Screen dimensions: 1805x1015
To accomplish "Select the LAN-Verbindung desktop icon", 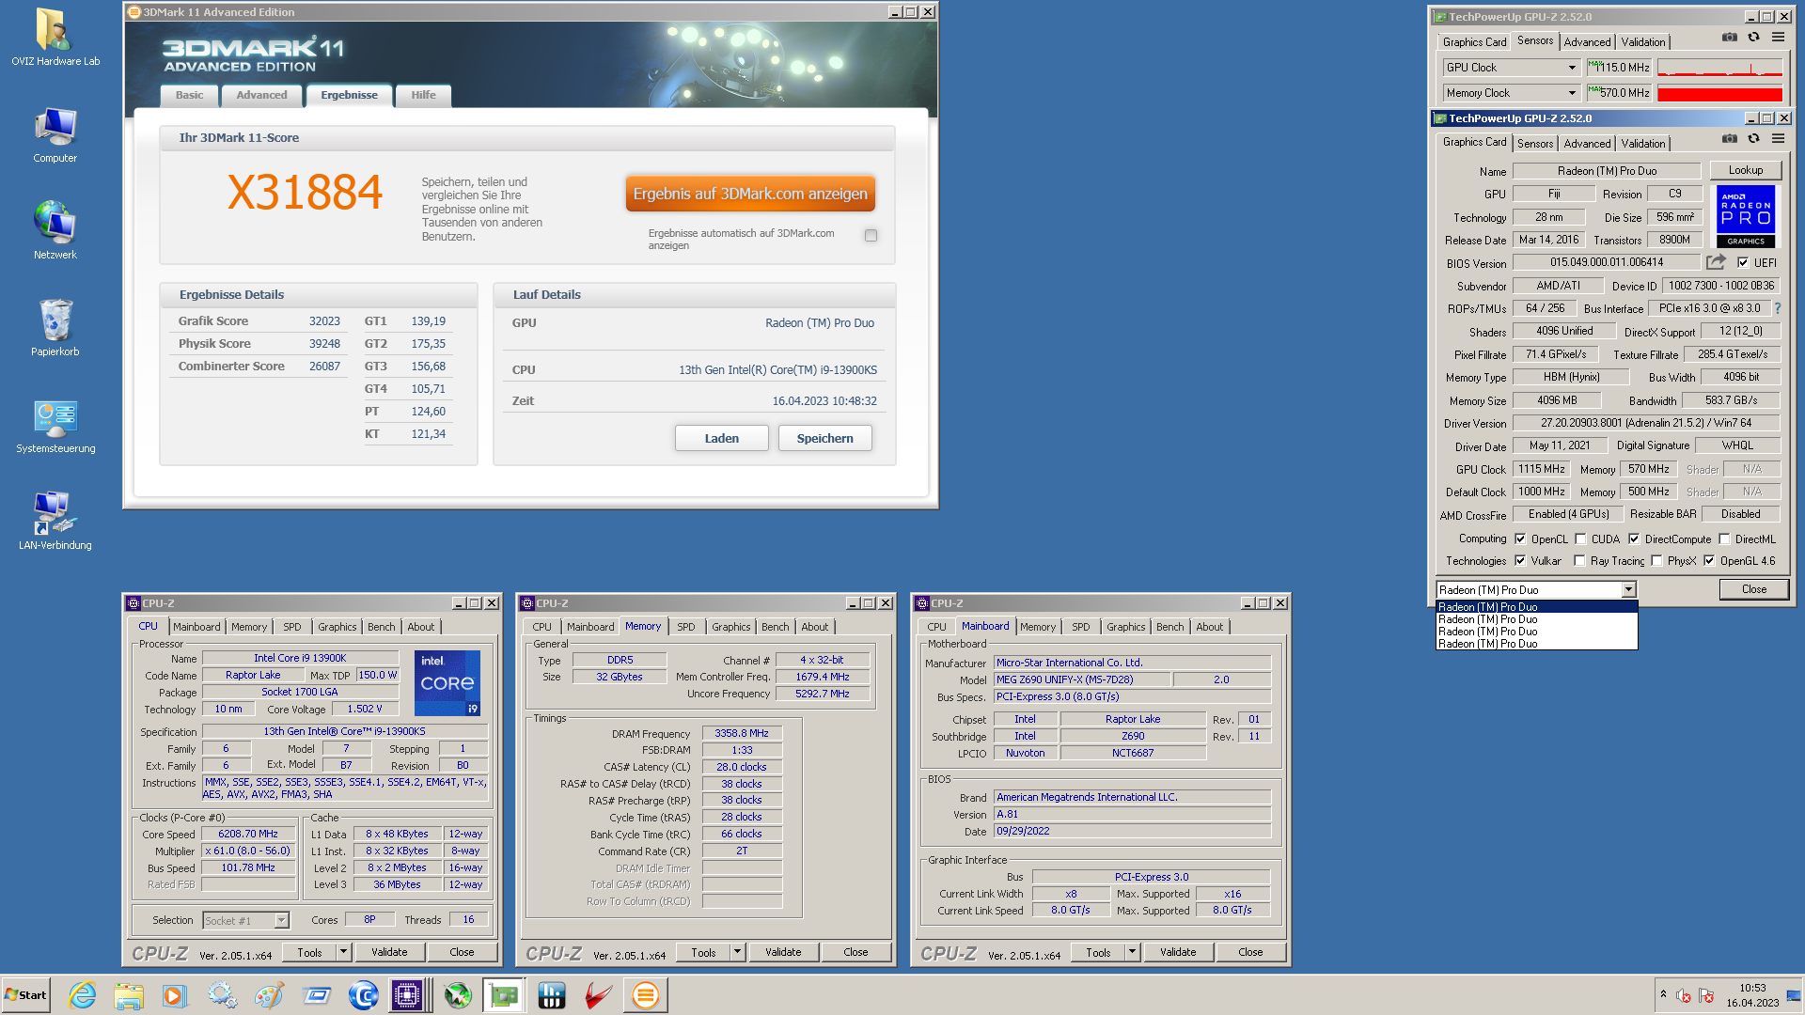I will click(x=55, y=522).
